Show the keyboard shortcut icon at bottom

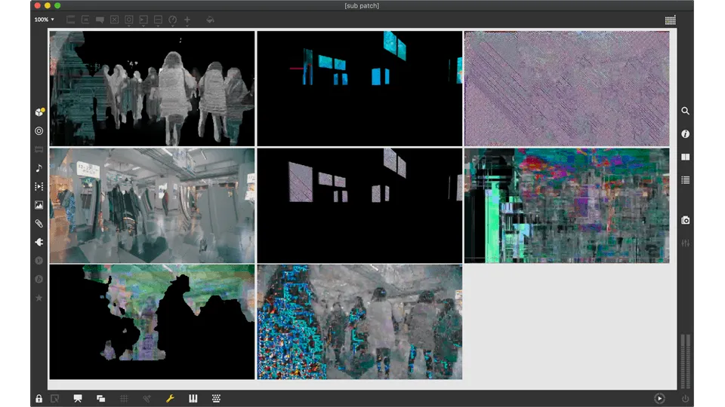click(x=216, y=398)
